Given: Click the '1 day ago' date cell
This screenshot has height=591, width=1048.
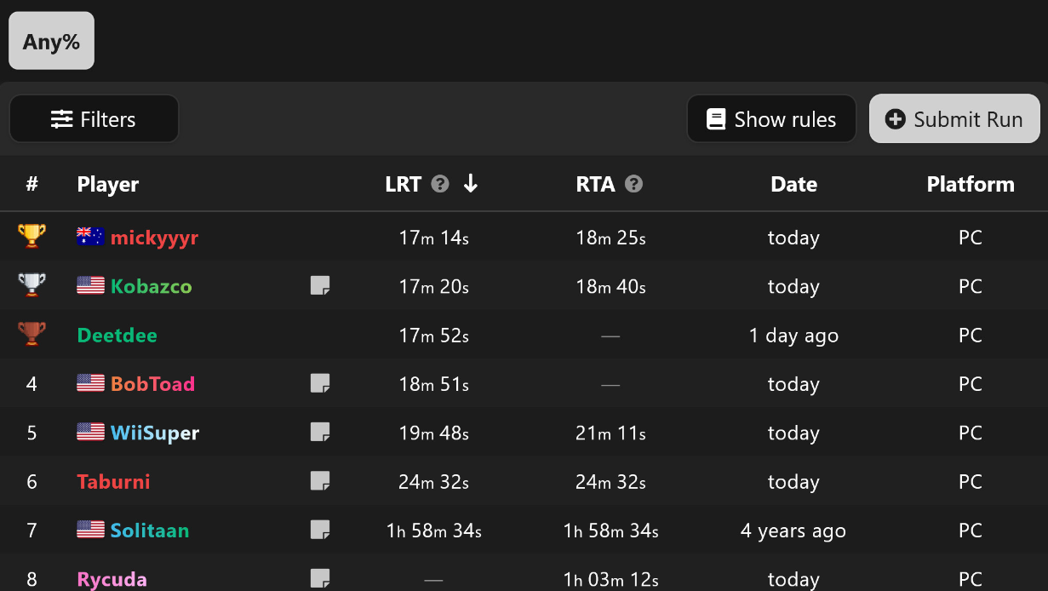Looking at the screenshot, I should click(793, 336).
